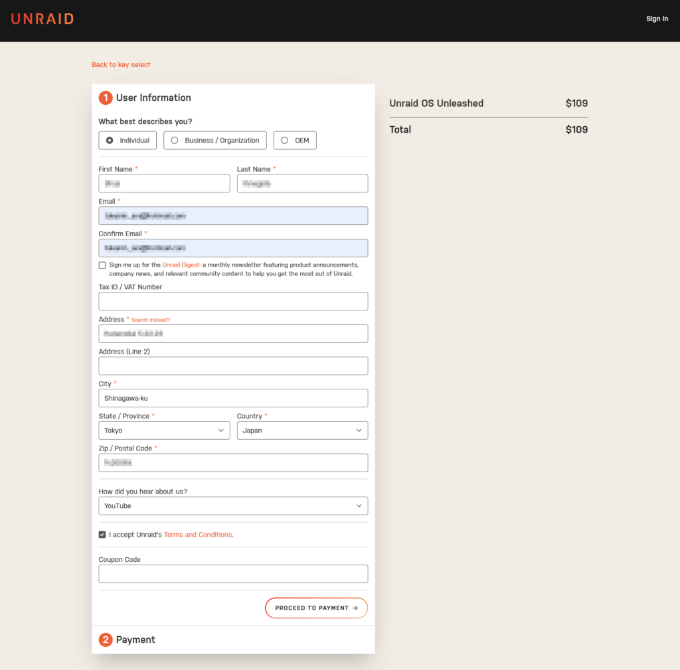Viewport: 680px width, 670px height.
Task: Click the step 2 Payment section header
Action: (233, 639)
